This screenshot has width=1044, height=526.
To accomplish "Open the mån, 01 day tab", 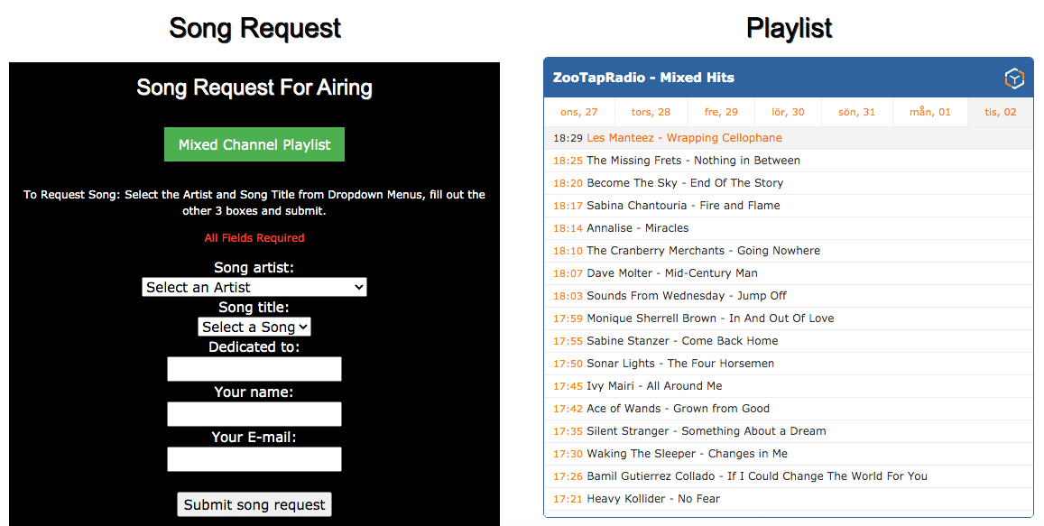I will point(930,112).
